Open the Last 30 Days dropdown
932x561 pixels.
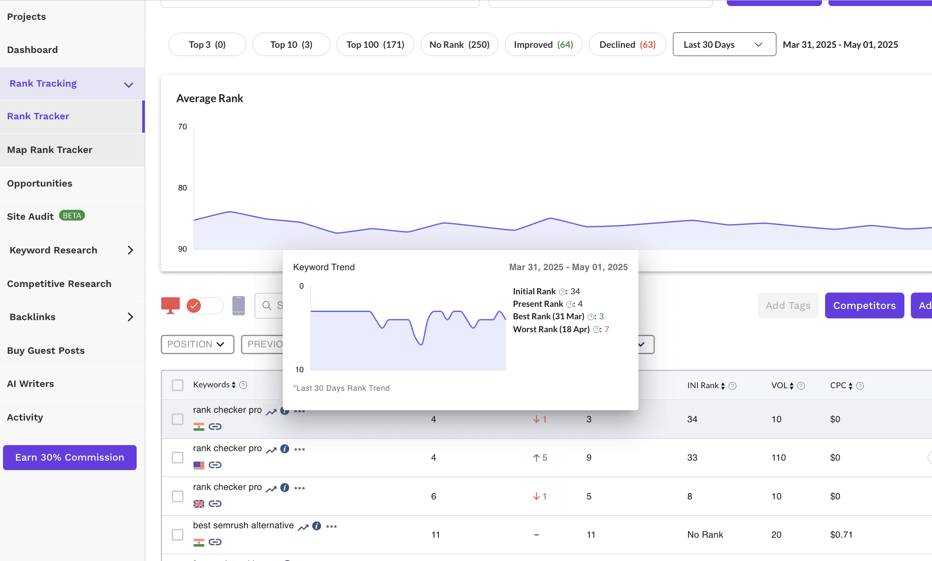[x=724, y=44]
